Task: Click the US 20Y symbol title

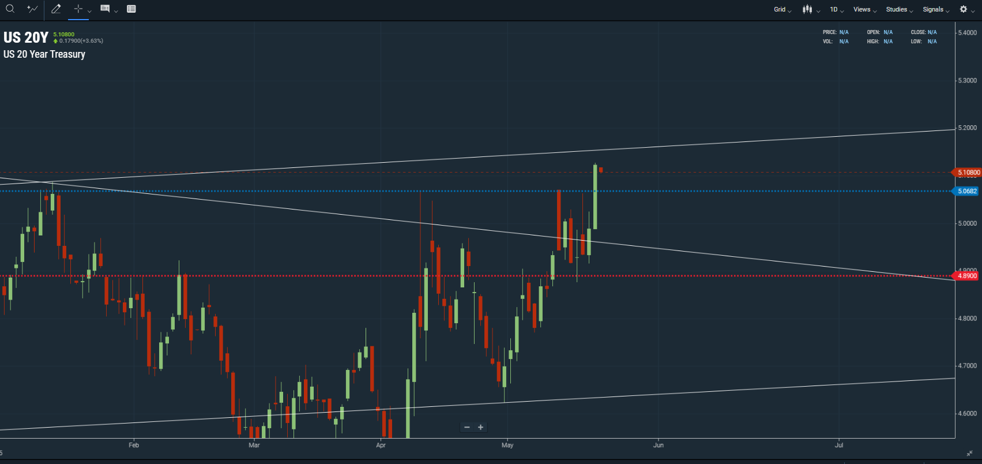Action: (x=26, y=38)
